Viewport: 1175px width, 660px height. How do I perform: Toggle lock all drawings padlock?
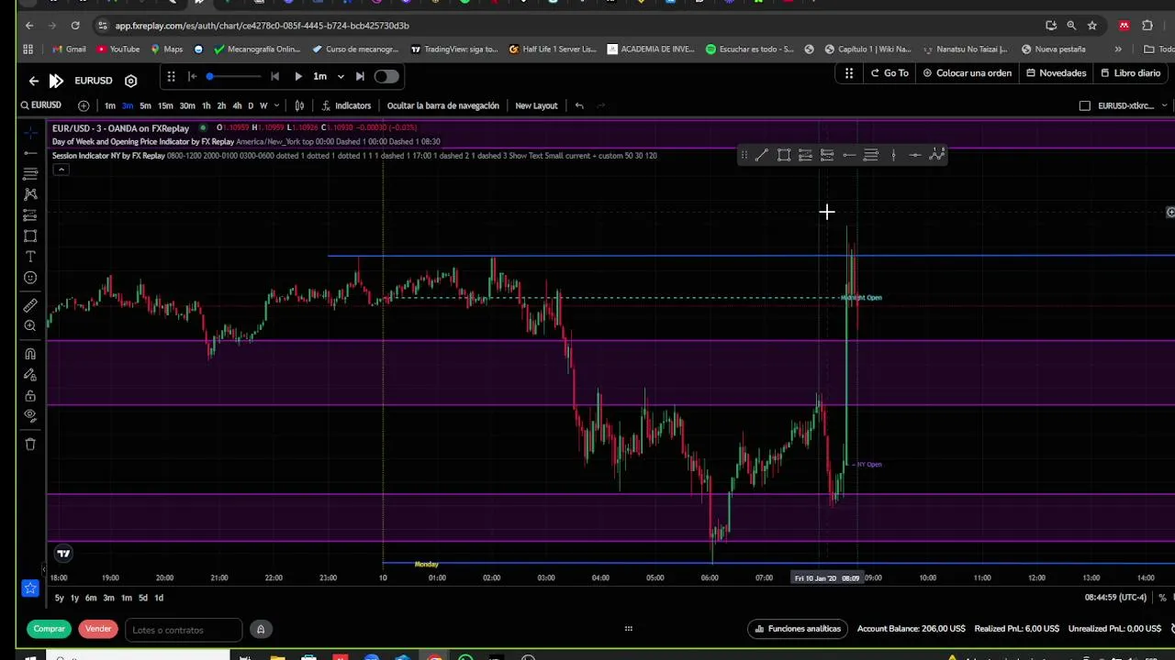pyautogui.click(x=30, y=396)
